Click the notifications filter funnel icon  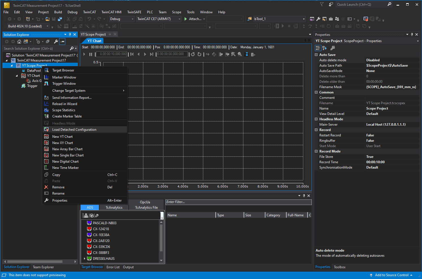click(x=322, y=4)
